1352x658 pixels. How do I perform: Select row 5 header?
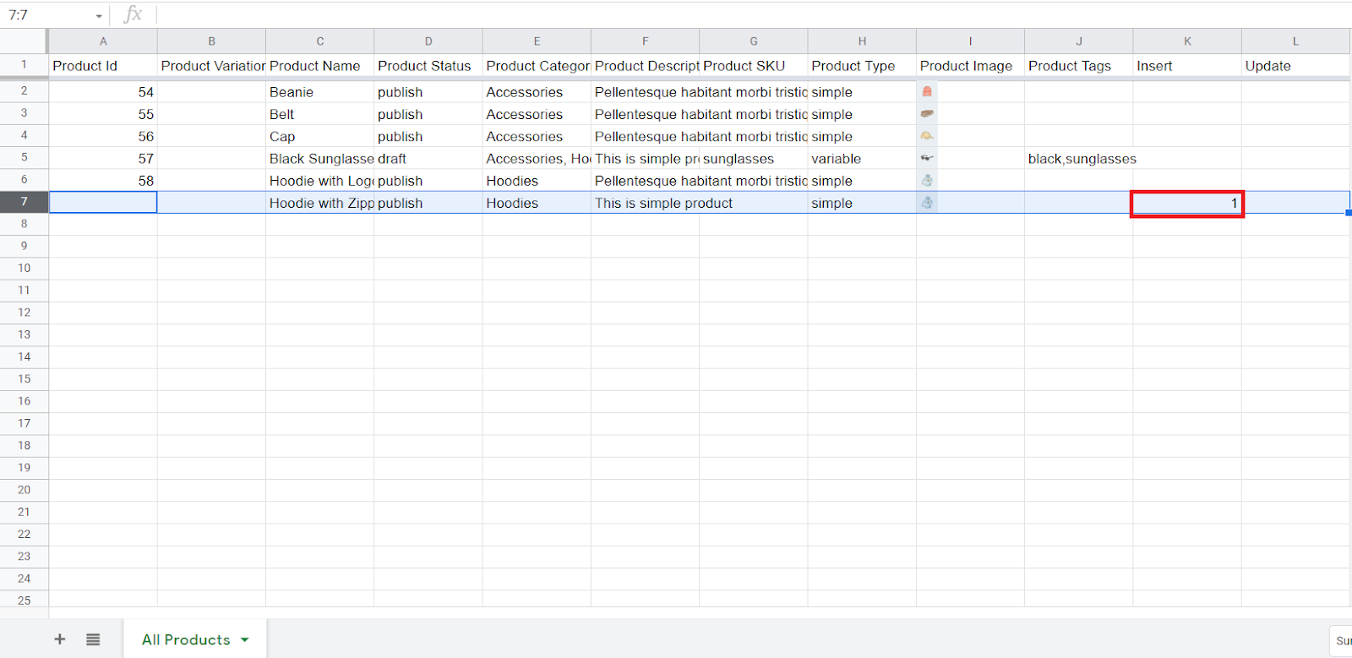pyautogui.click(x=24, y=157)
